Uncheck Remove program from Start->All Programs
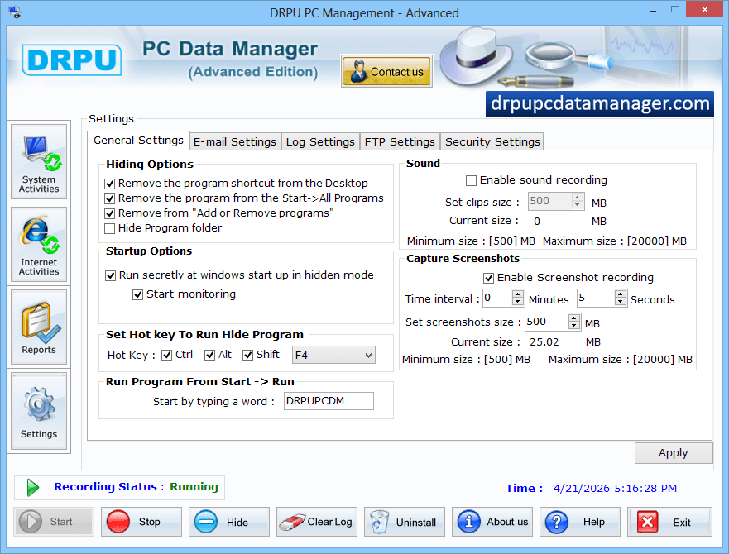Viewport: 729px width, 554px height. [110, 198]
